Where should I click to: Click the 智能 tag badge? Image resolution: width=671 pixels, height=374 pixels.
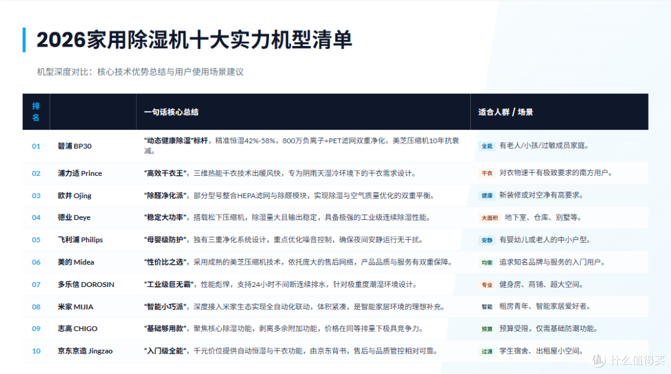(x=487, y=307)
